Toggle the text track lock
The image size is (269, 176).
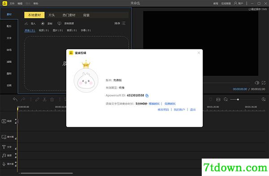click(16, 149)
